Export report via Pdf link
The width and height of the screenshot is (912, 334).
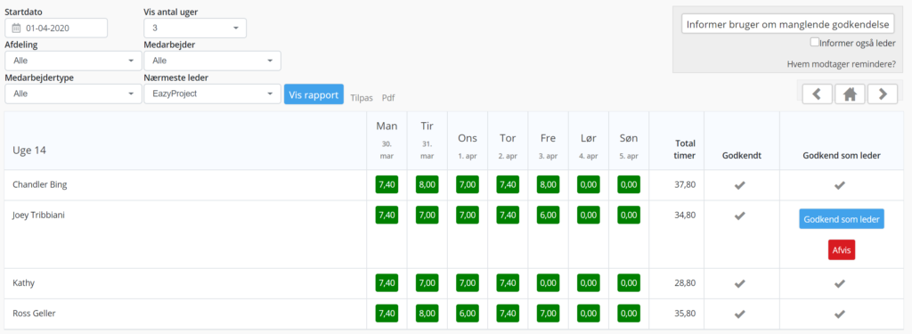click(x=388, y=98)
